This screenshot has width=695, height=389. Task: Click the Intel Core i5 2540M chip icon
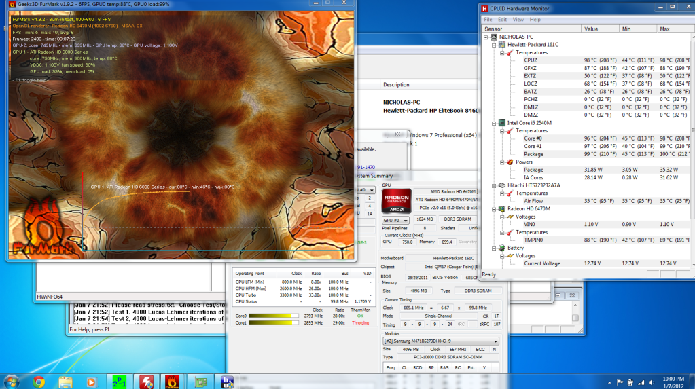[502, 123]
